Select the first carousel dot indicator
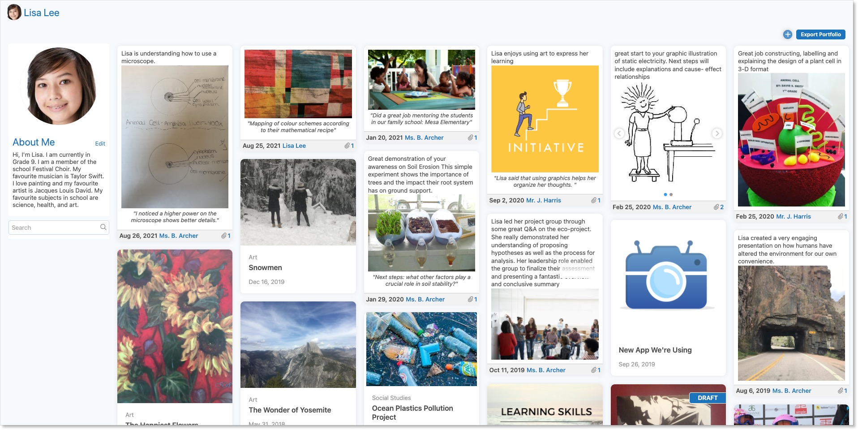 (x=665, y=194)
